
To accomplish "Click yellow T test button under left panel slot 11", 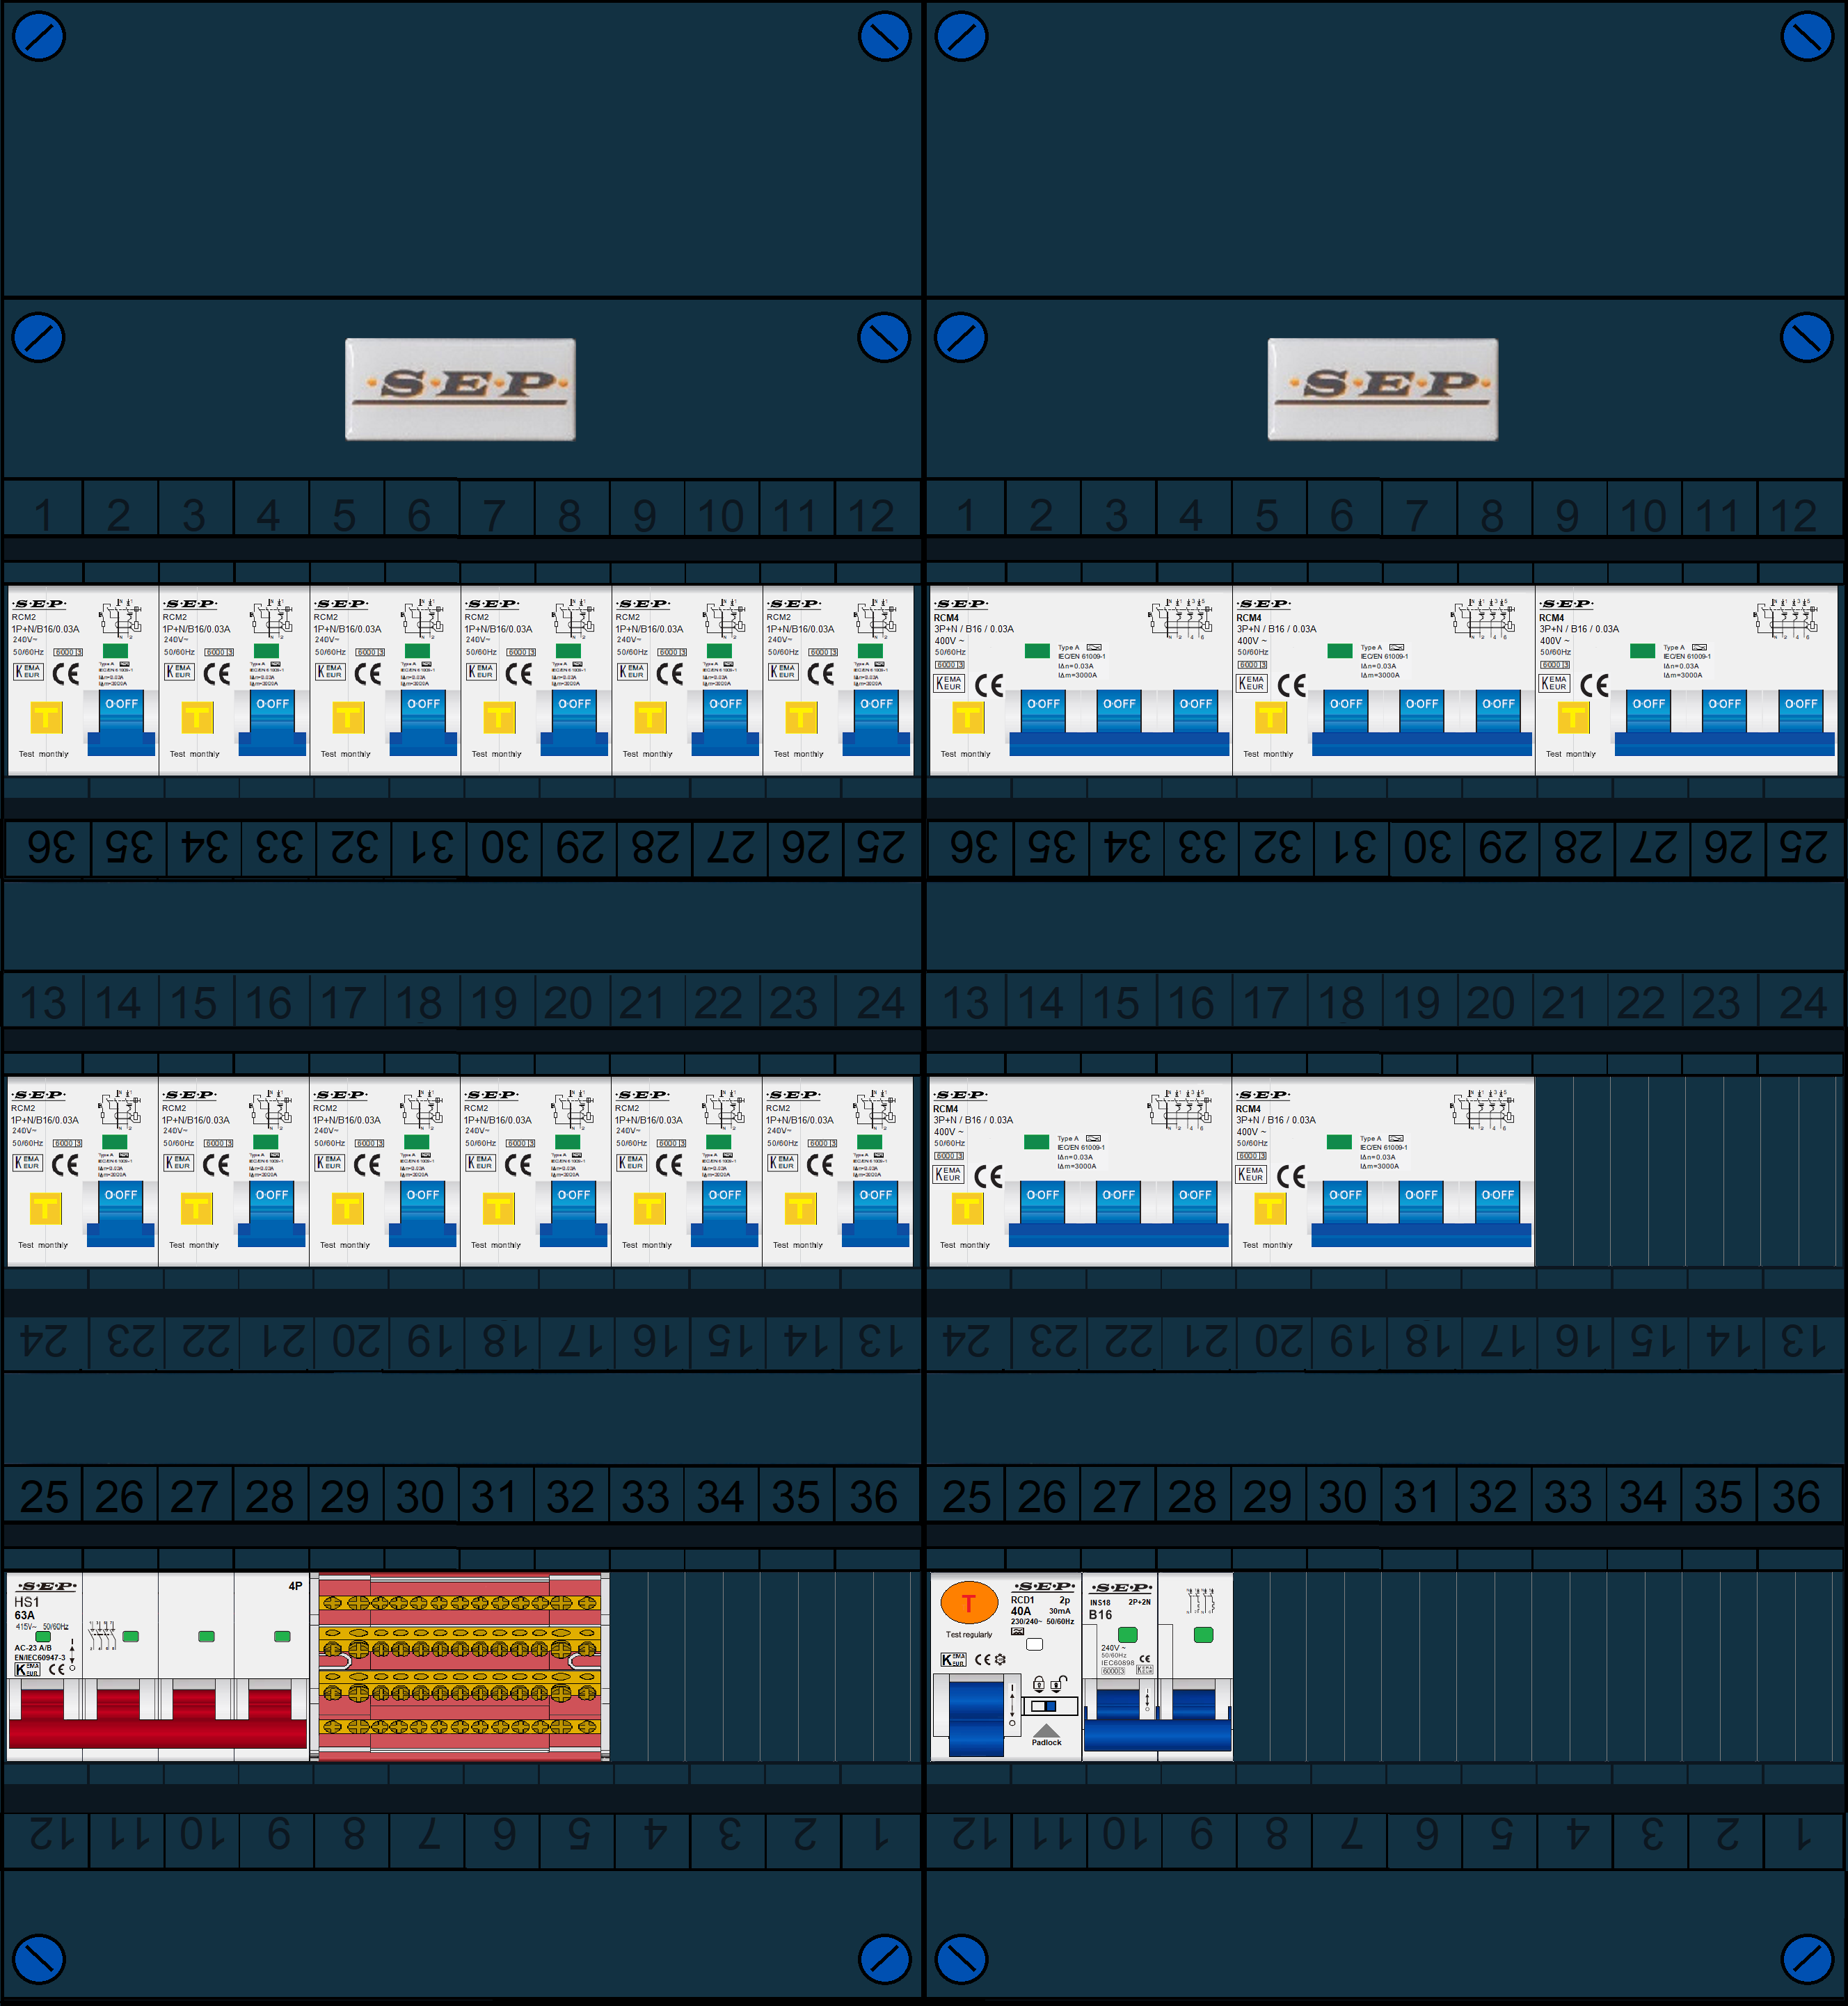I will click(801, 718).
